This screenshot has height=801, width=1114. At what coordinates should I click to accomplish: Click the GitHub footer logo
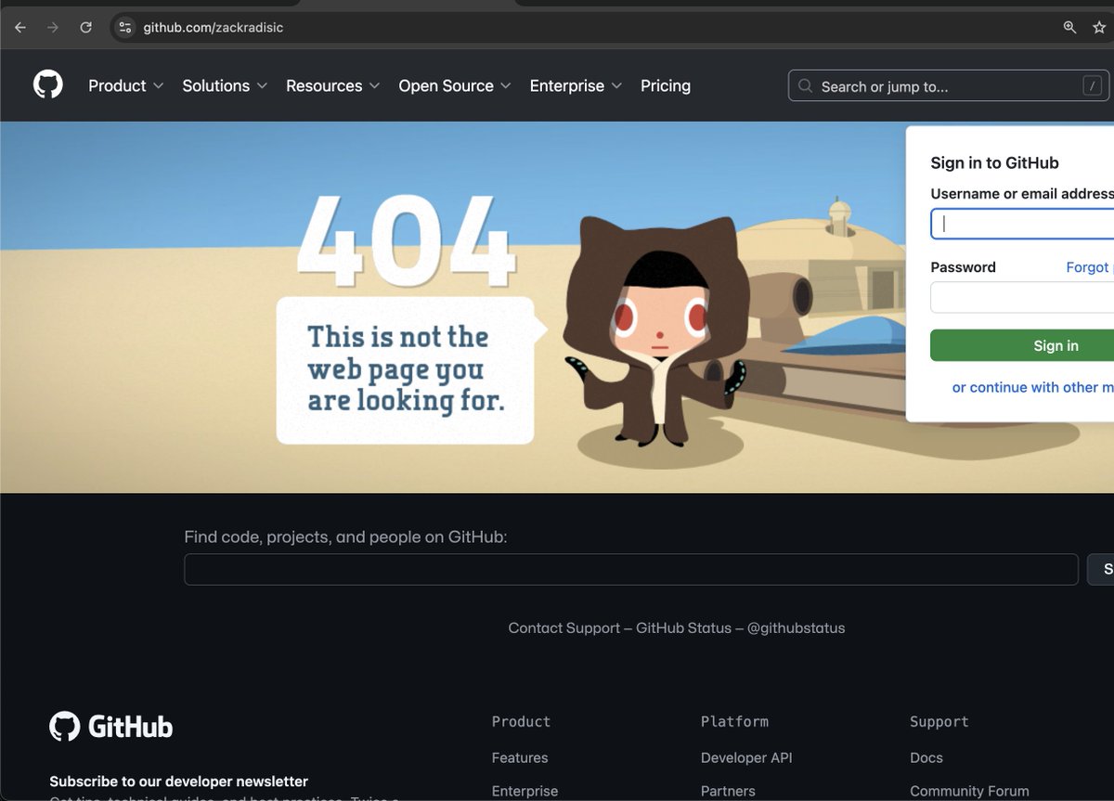point(110,726)
